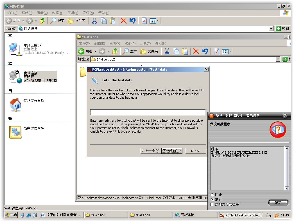The image size is (294, 222).
Task: Check the 添加为可信程序 checkbox
Action: point(212,204)
